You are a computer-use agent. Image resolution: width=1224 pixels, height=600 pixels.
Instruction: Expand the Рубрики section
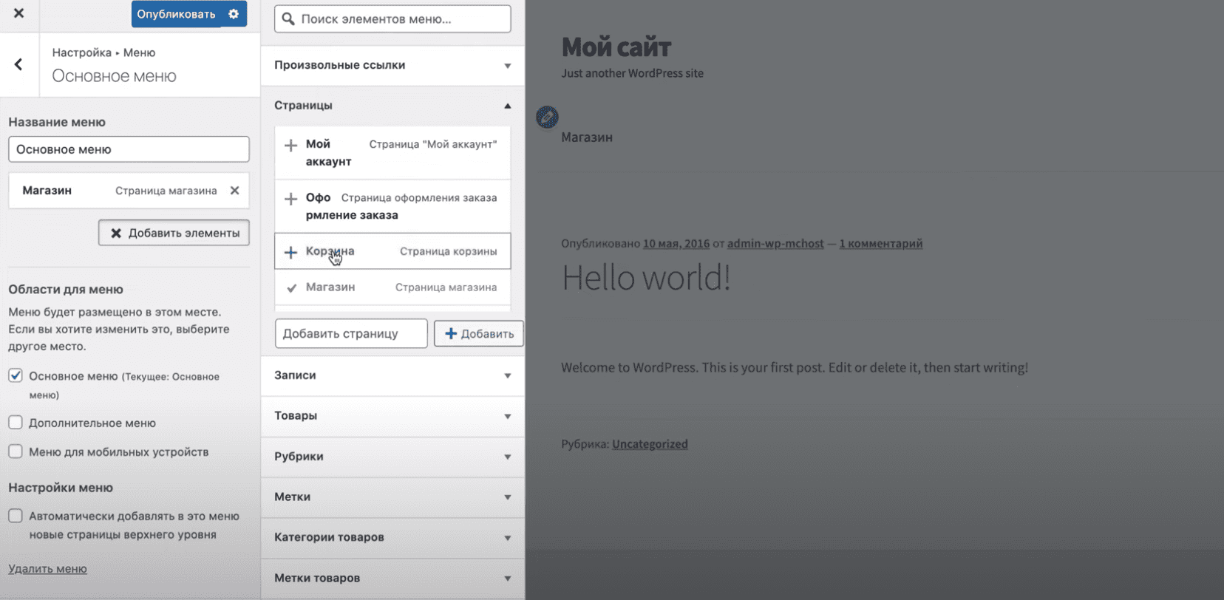click(x=392, y=457)
